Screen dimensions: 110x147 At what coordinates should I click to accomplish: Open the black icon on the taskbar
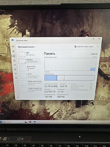(26, 122)
